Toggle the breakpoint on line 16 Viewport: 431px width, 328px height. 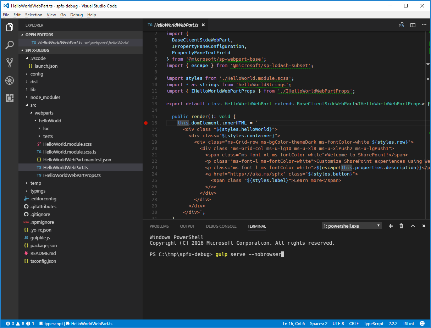145,123
